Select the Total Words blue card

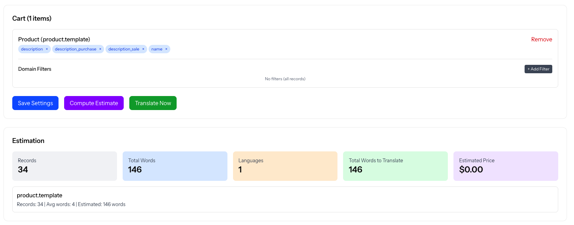click(x=175, y=166)
